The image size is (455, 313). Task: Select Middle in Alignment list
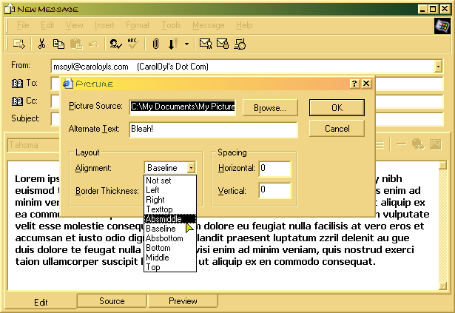pyautogui.click(x=170, y=258)
